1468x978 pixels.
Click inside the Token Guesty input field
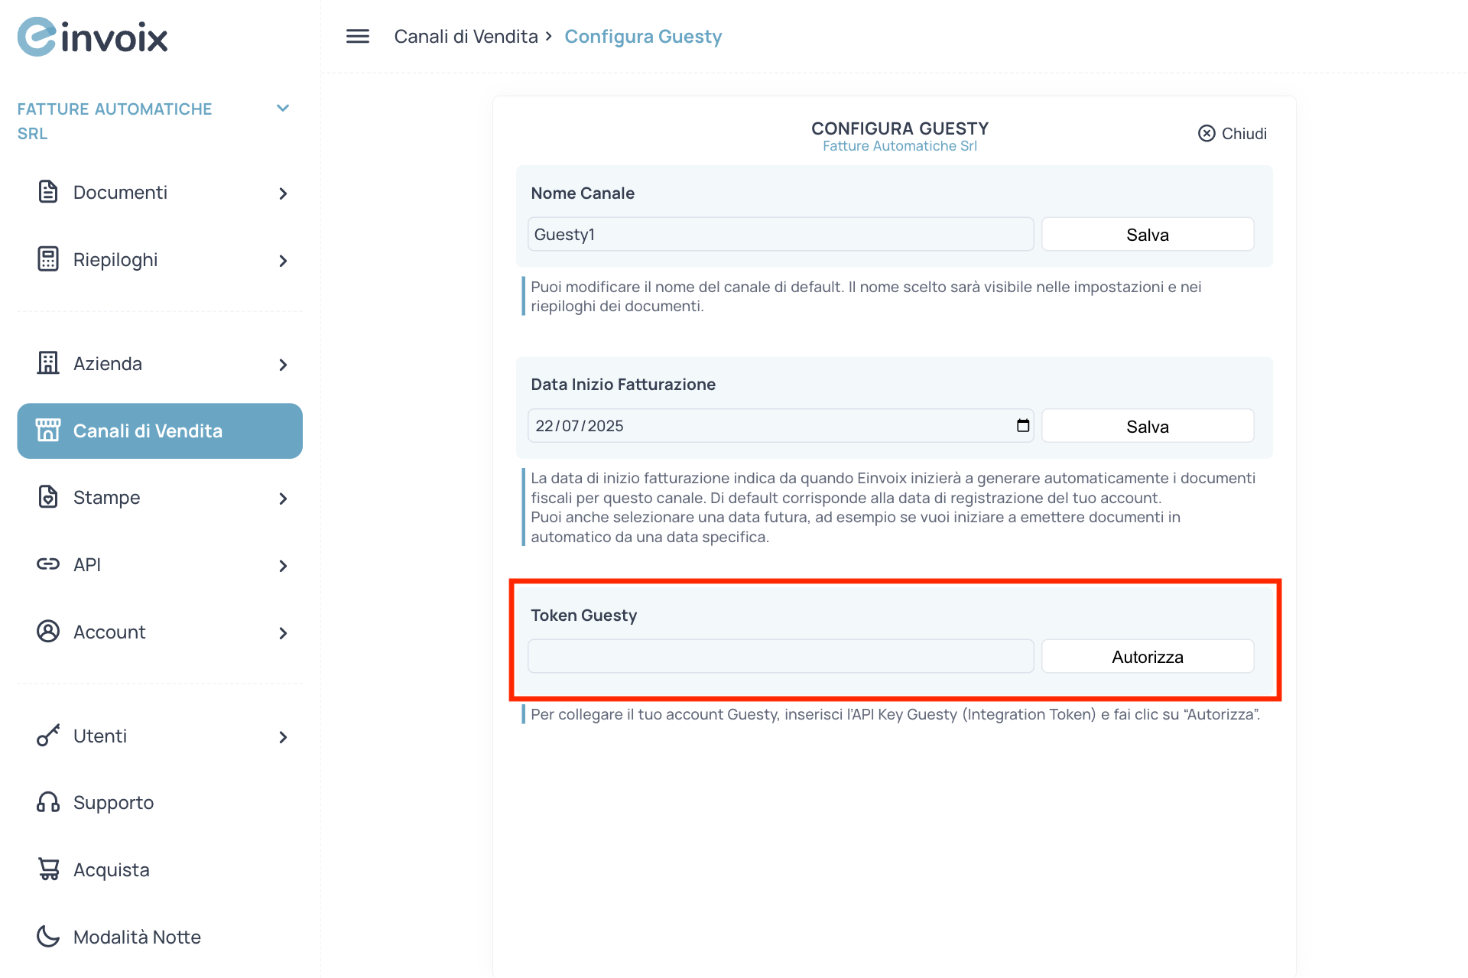(780, 655)
